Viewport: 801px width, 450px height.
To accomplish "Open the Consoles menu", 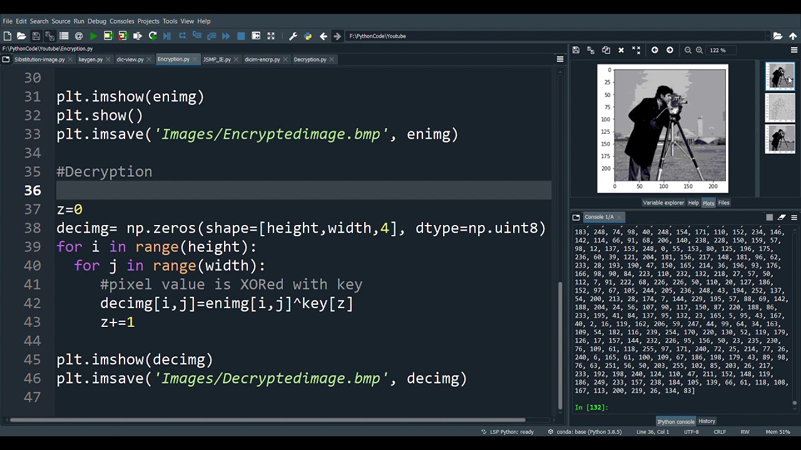I will click(122, 21).
